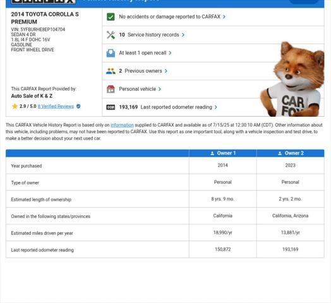The width and height of the screenshot is (331, 303).
Task: Open the 8 Verified Reviews link
Action: pyautogui.click(x=56, y=106)
